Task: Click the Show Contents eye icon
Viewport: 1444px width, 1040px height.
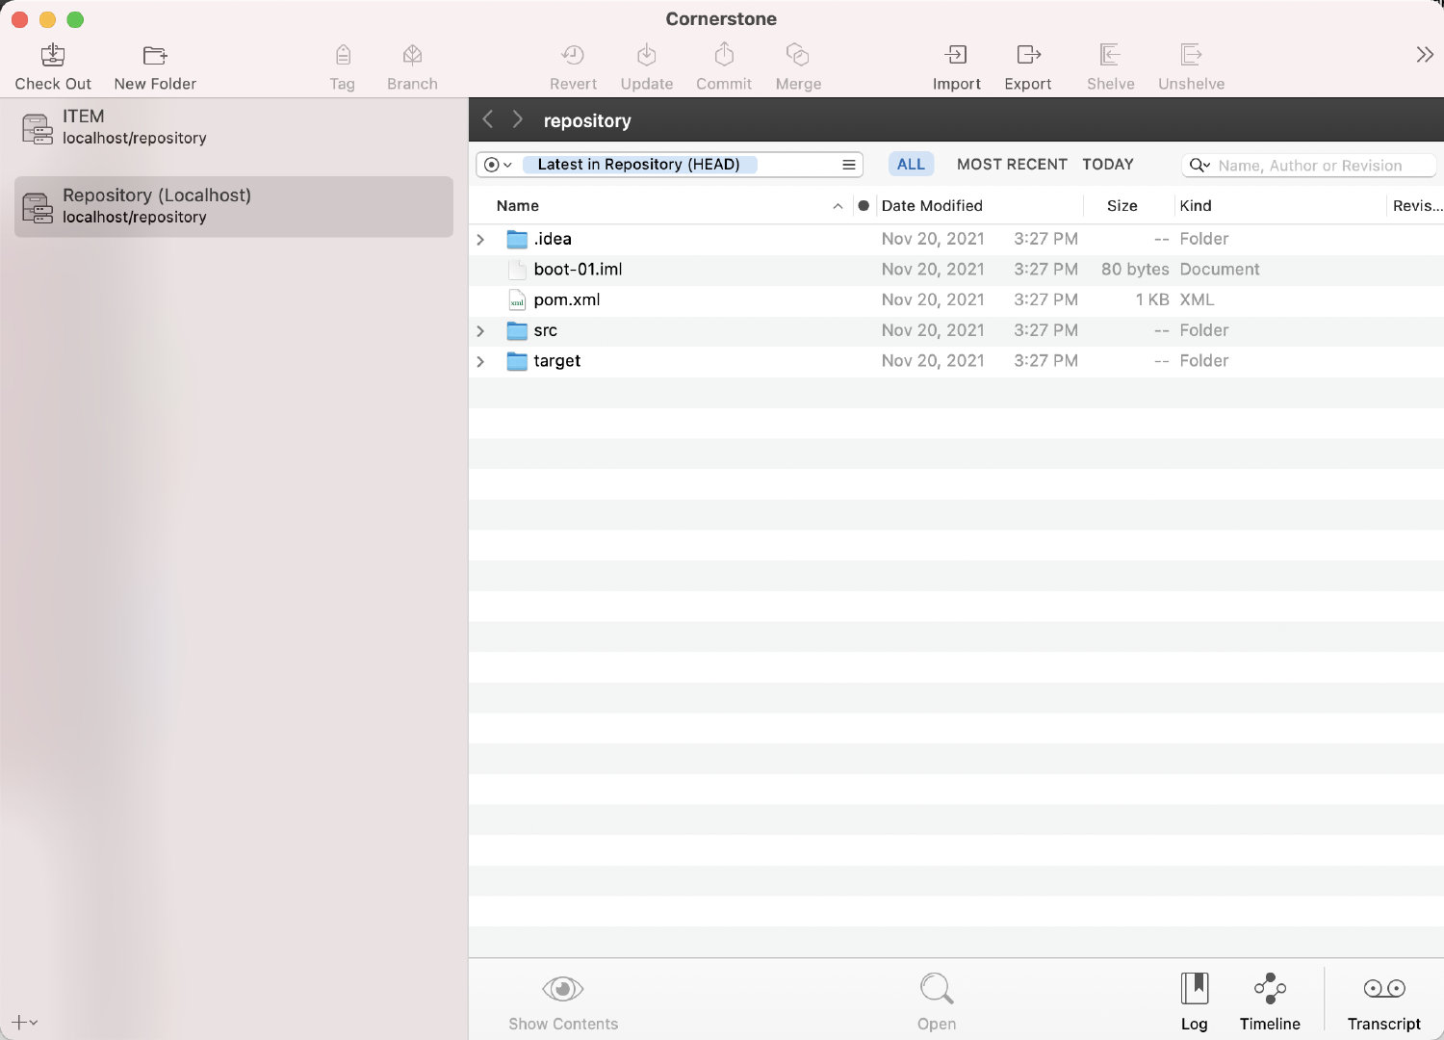Action: tap(563, 989)
